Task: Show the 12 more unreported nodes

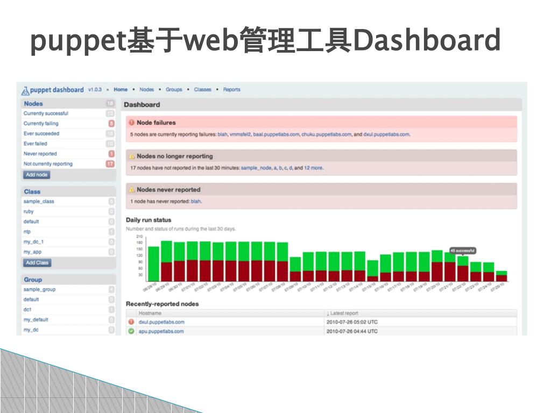Action: pos(313,168)
